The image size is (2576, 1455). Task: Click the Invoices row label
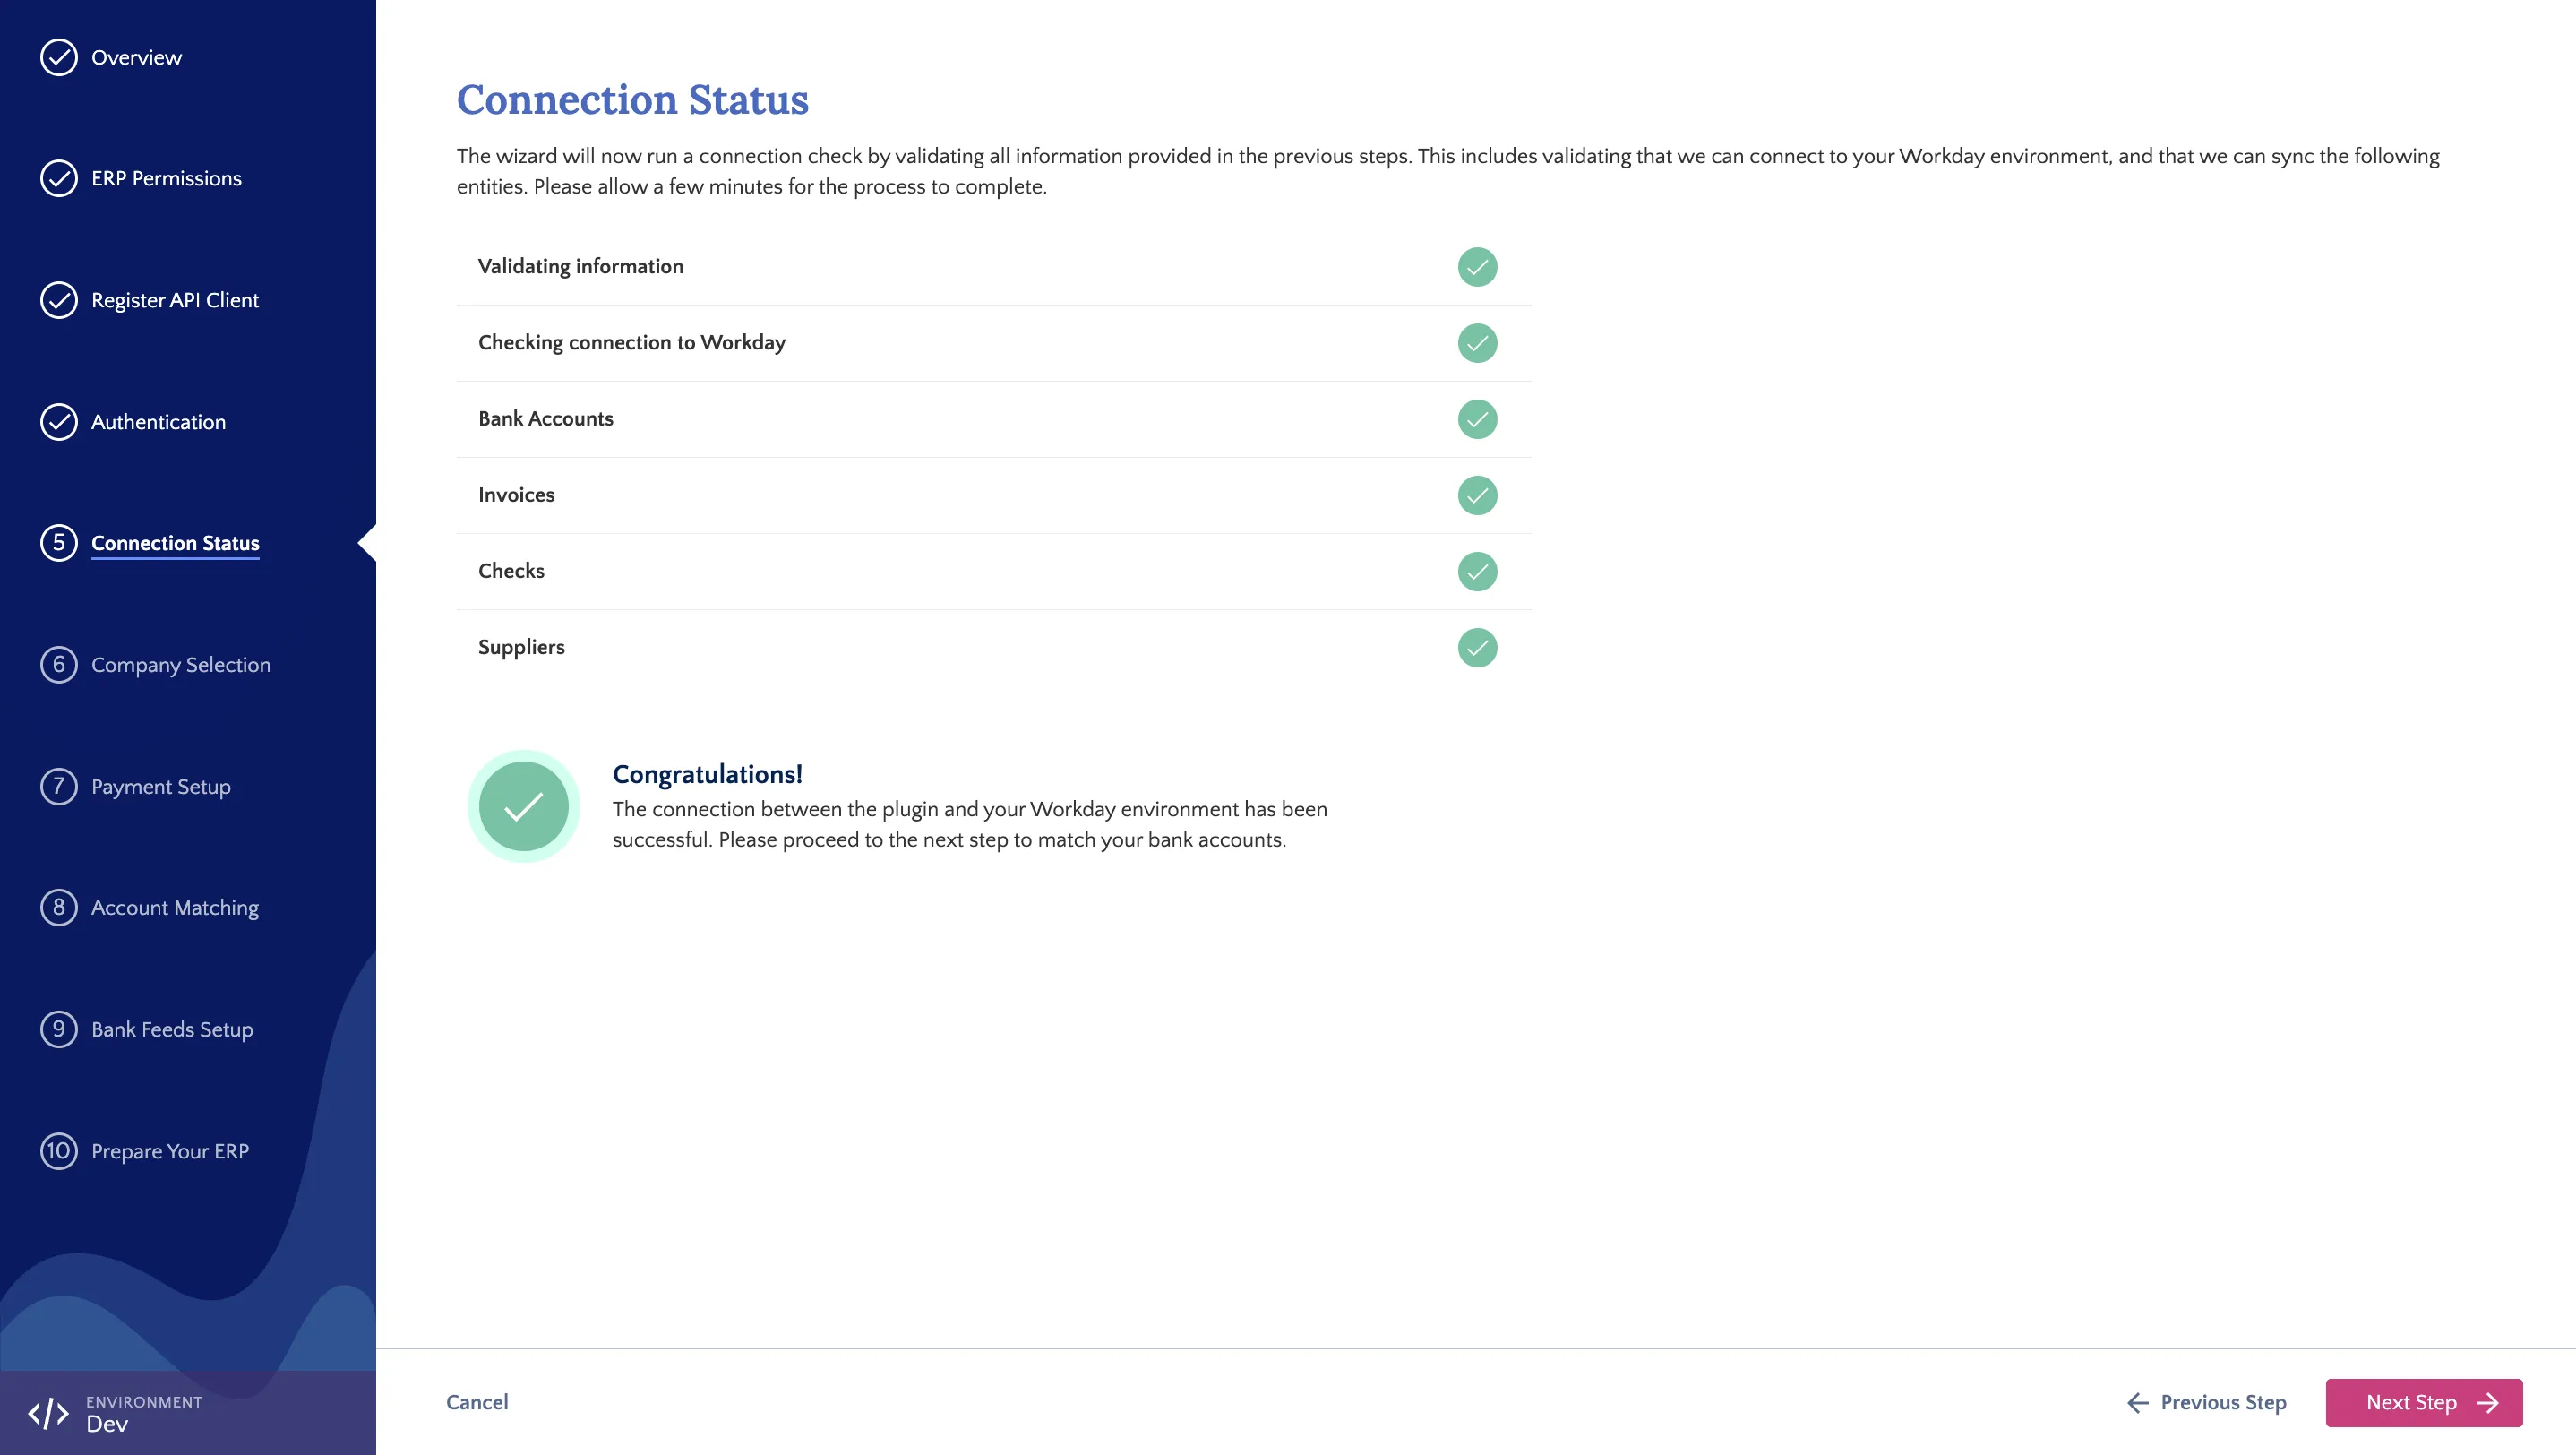coord(516,494)
